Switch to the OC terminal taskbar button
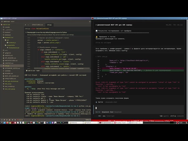 [x=105, y=123]
